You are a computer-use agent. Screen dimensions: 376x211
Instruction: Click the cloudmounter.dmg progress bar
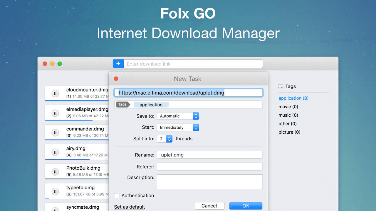coord(77,101)
